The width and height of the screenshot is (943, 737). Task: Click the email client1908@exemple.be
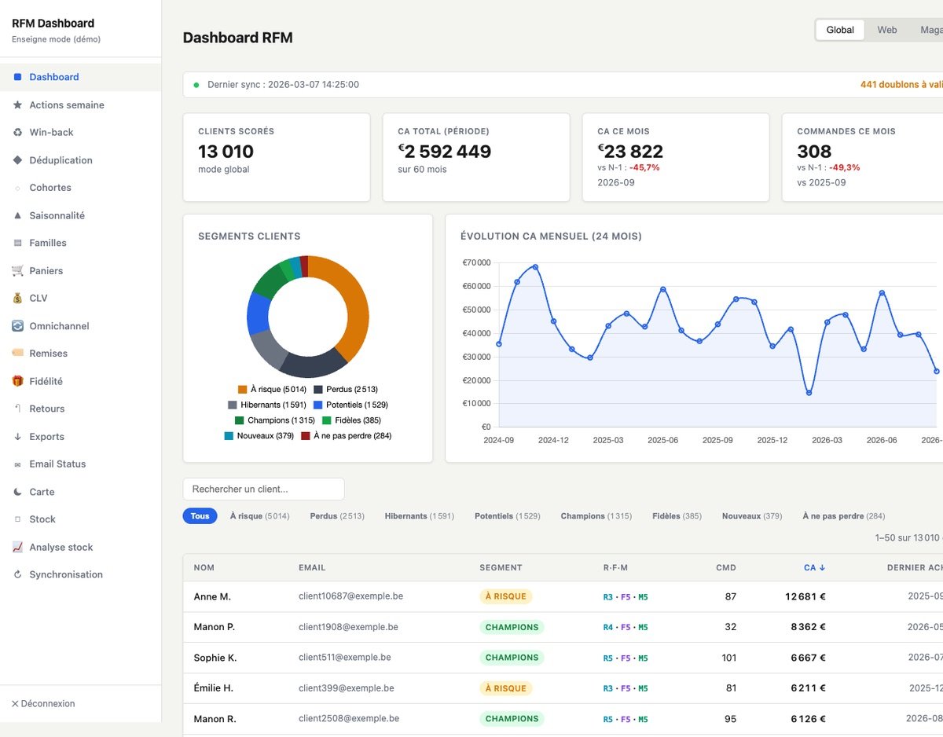(x=348, y=627)
